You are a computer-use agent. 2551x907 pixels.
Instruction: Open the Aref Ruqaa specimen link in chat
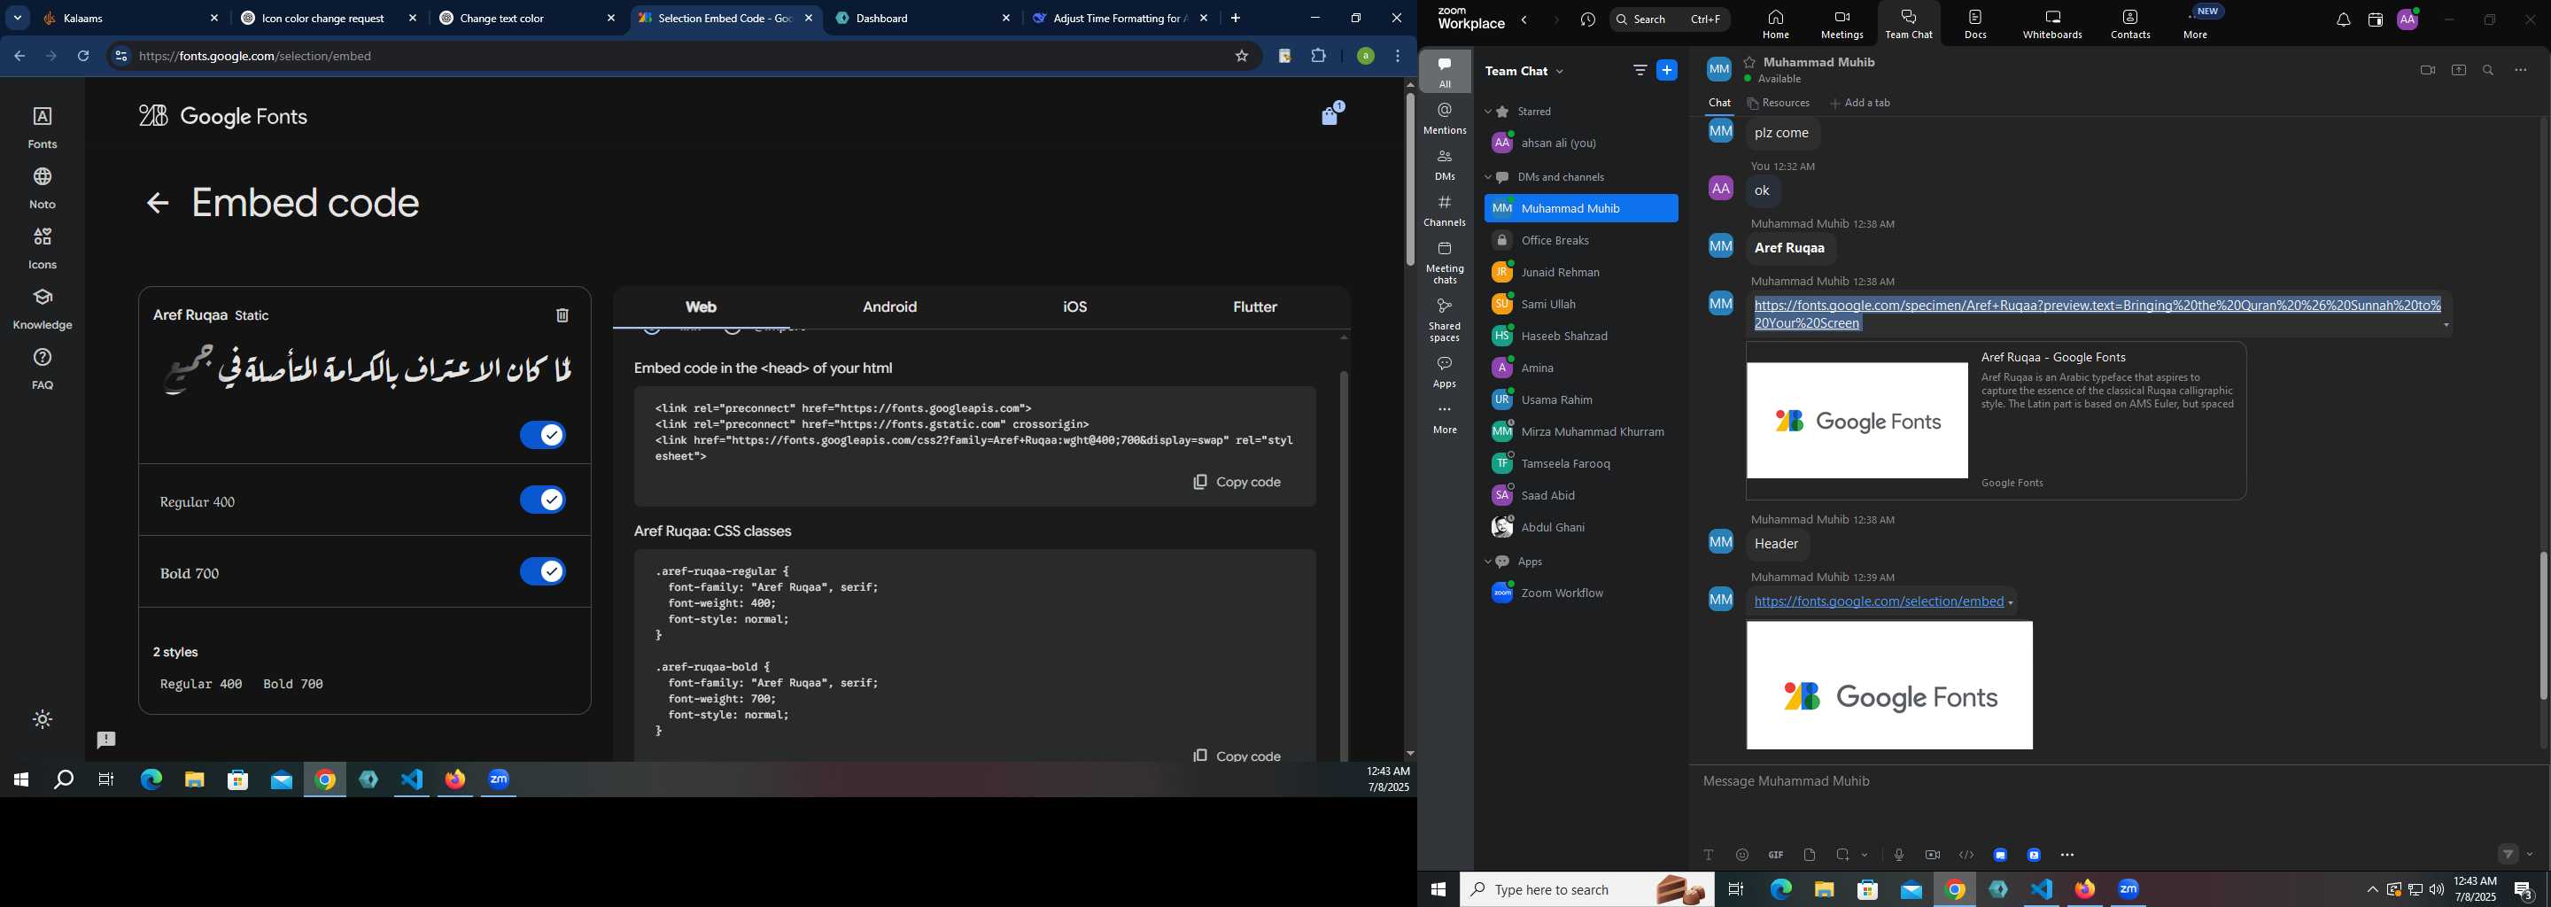(2097, 314)
